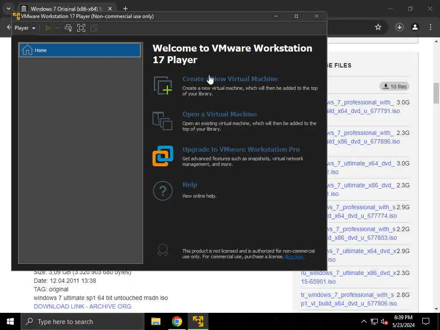This screenshot has height=330, width=440.
Task: Open ru_windows_7_ultimate_x86 iso link
Action: point(348,277)
